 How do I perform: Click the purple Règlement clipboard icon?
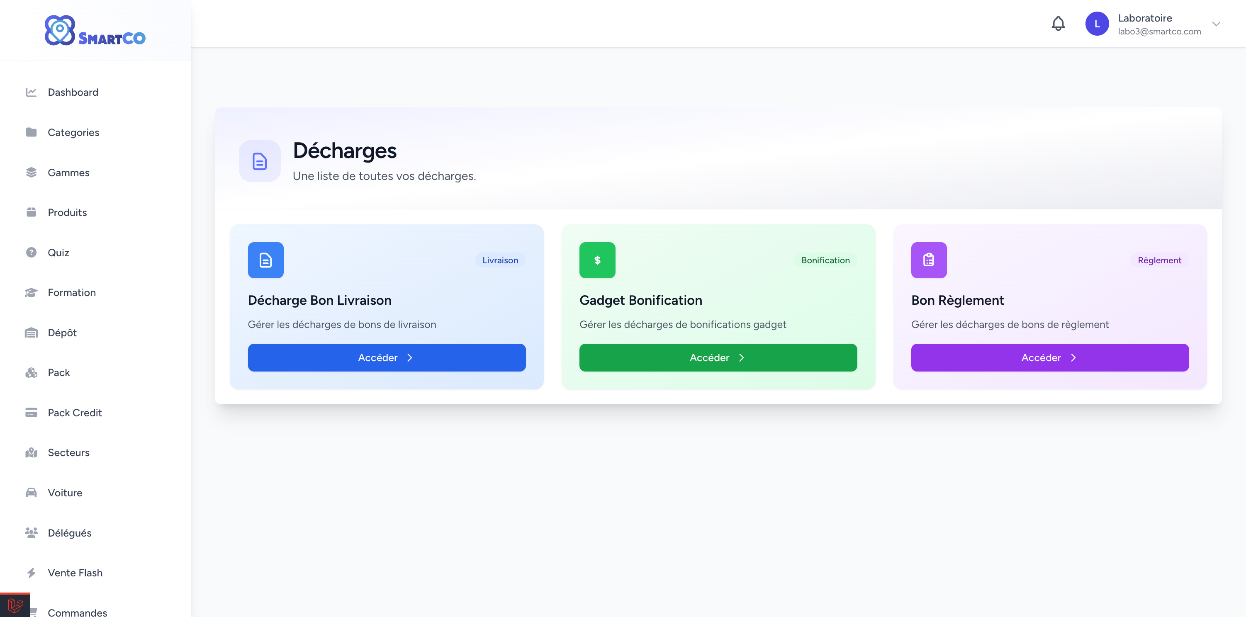pyautogui.click(x=929, y=260)
